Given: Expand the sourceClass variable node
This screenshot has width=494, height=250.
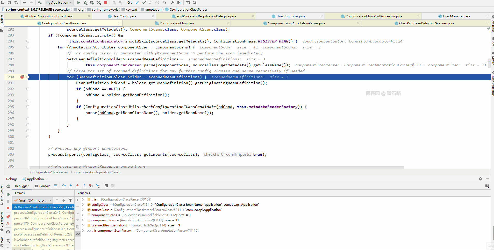Looking at the screenshot, I should tap(83, 210).
